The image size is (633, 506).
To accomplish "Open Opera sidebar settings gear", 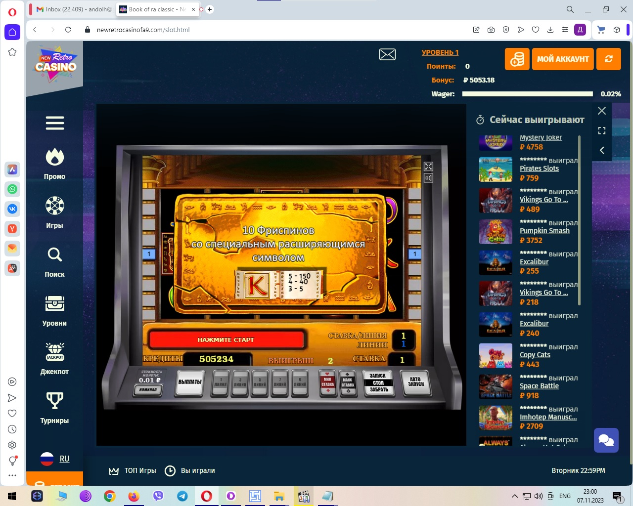I will coord(12,445).
